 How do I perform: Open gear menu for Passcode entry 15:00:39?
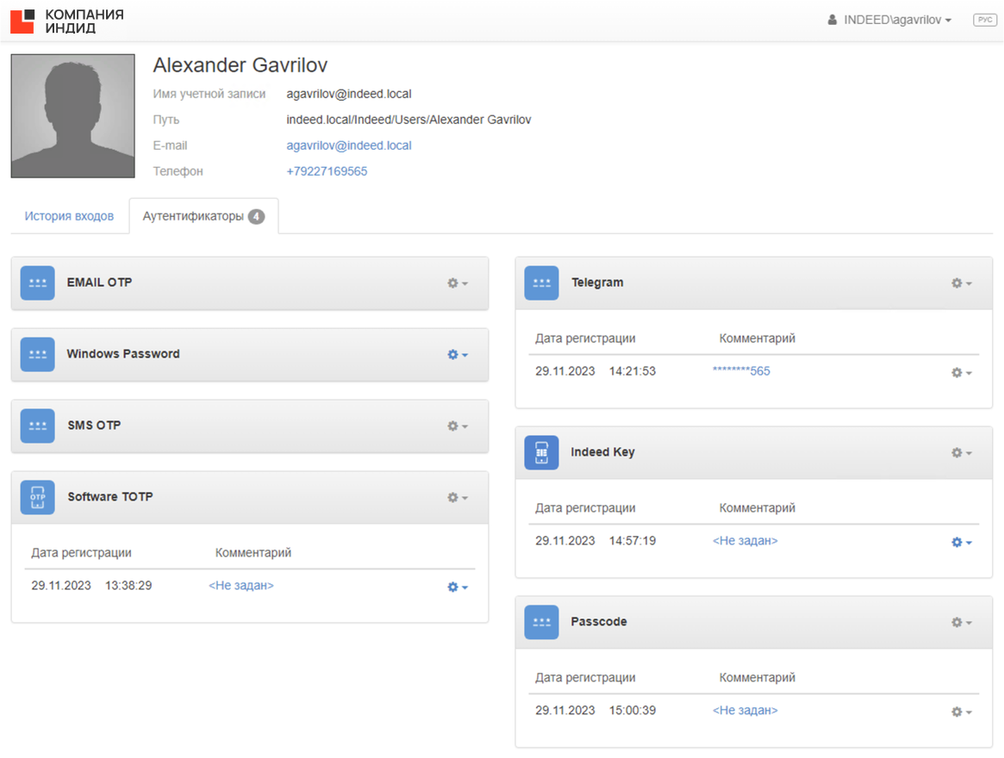point(962,711)
